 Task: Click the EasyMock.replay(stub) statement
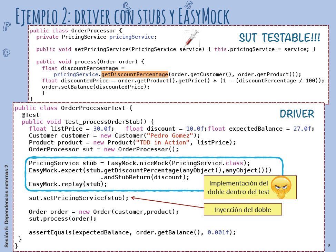tap(68, 184)
